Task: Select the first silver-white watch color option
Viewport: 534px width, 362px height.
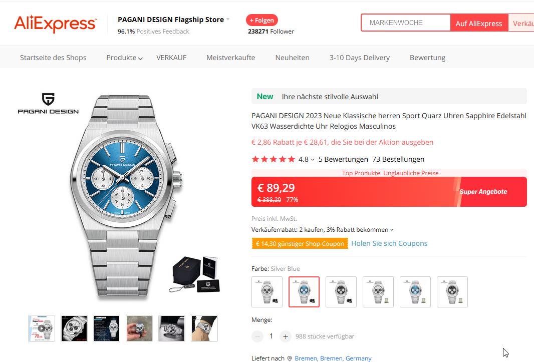Action: coord(267,292)
